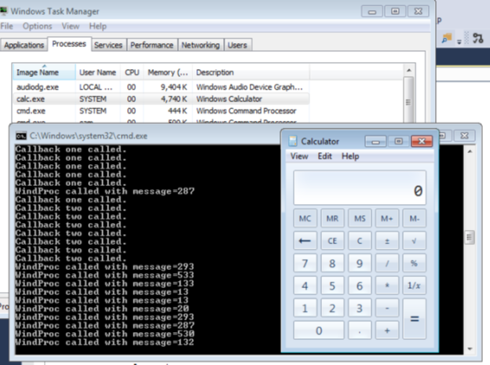Open Task Manager Help menu

(x=97, y=26)
